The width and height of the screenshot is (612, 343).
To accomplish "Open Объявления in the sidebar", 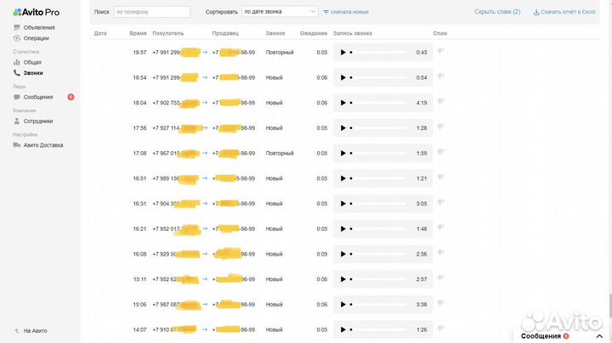I will pyautogui.click(x=38, y=28).
